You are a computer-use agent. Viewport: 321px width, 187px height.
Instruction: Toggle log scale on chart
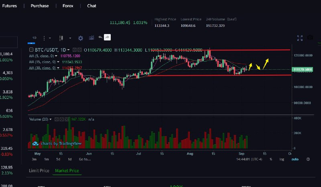[282, 159]
